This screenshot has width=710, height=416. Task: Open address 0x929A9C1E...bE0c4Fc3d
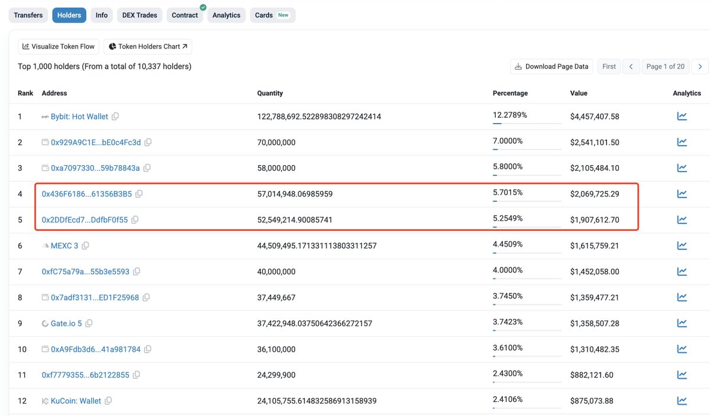[x=96, y=143]
